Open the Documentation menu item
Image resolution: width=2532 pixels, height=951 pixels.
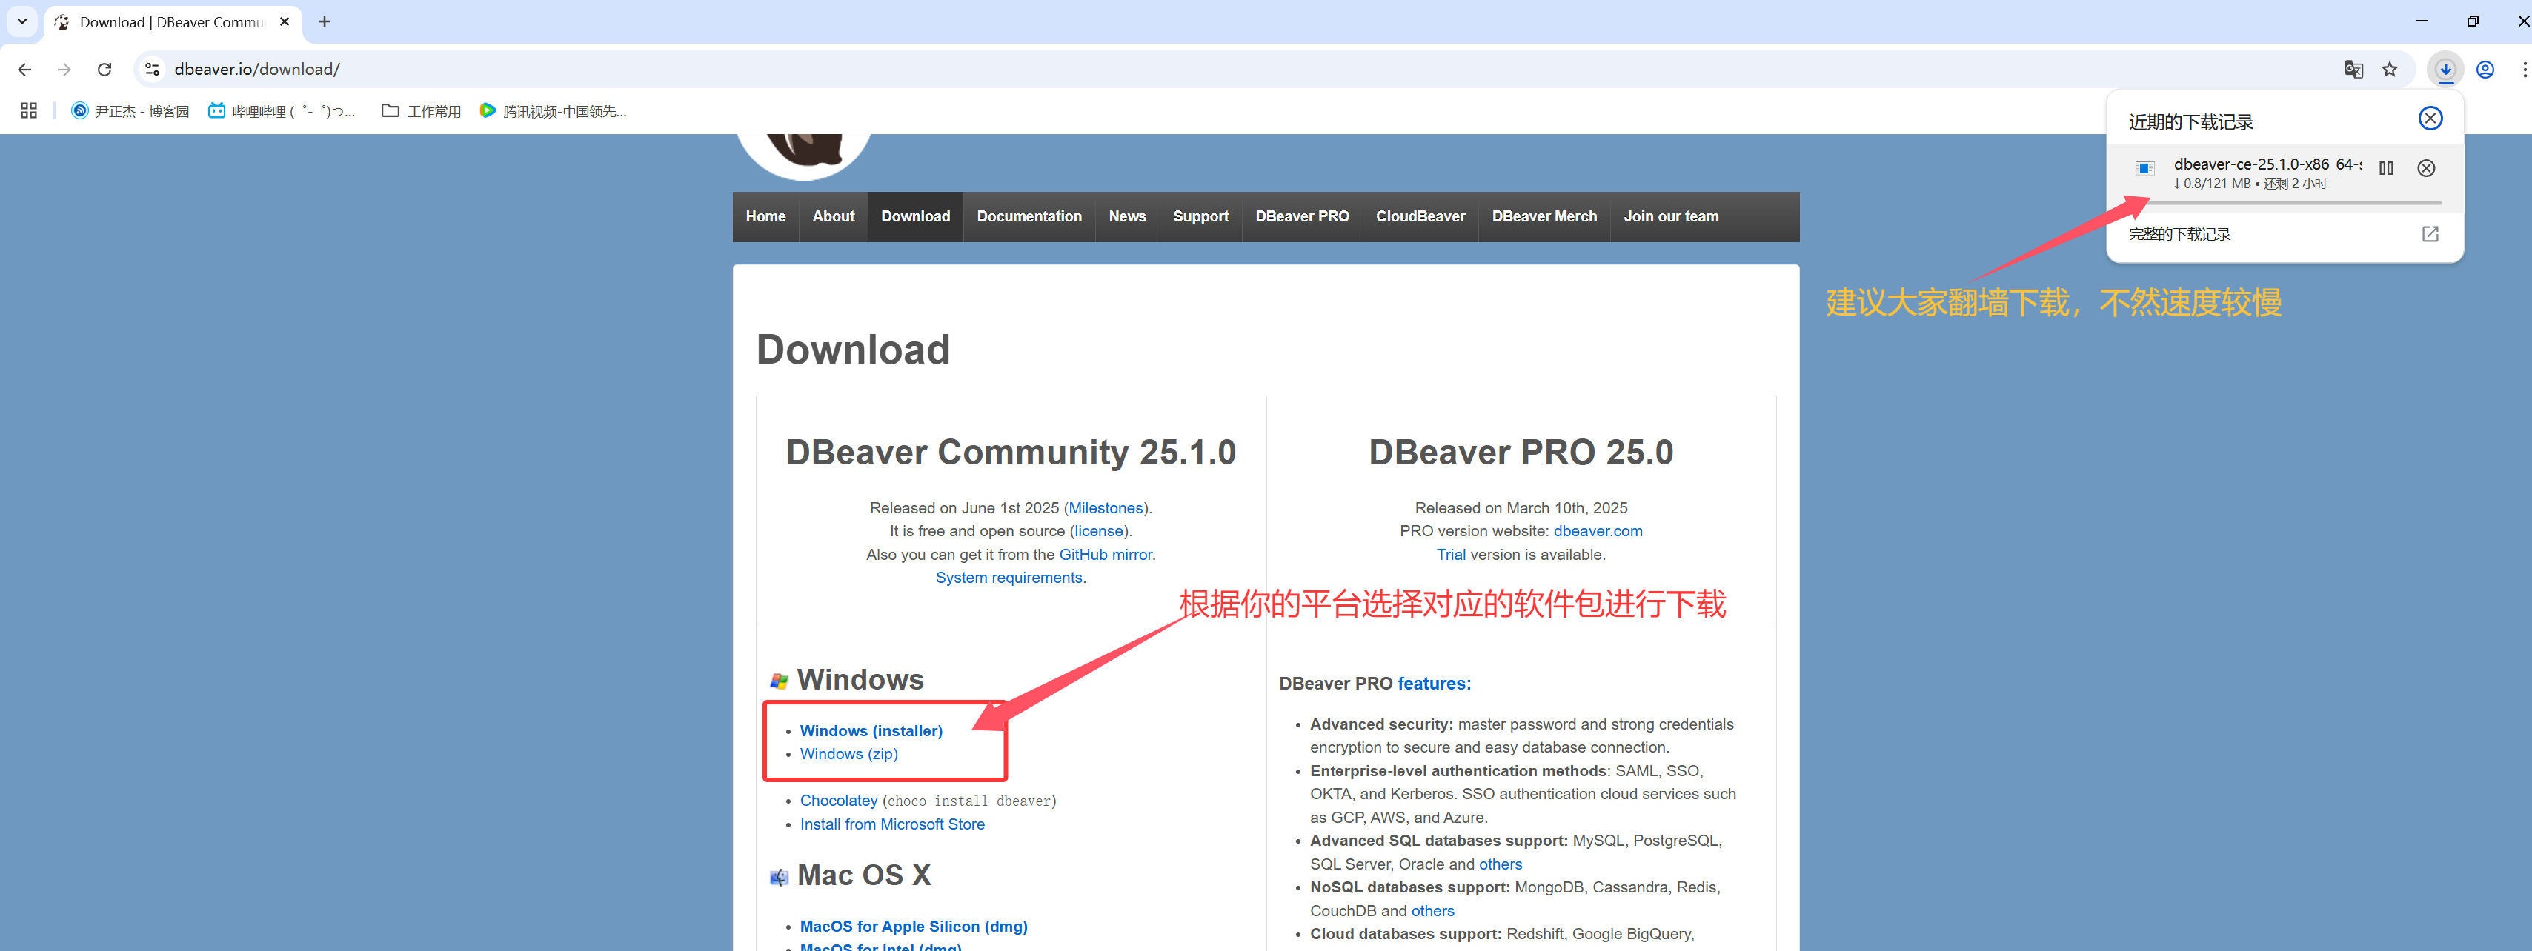(x=1028, y=216)
